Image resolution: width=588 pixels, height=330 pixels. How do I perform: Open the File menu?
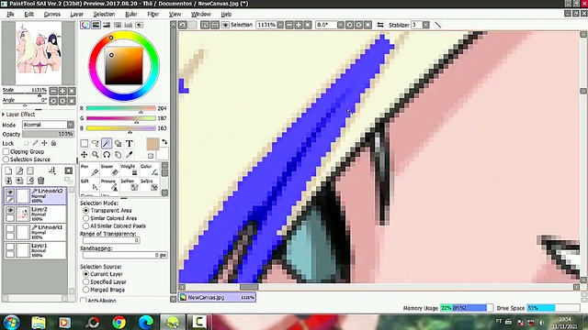pos(10,15)
